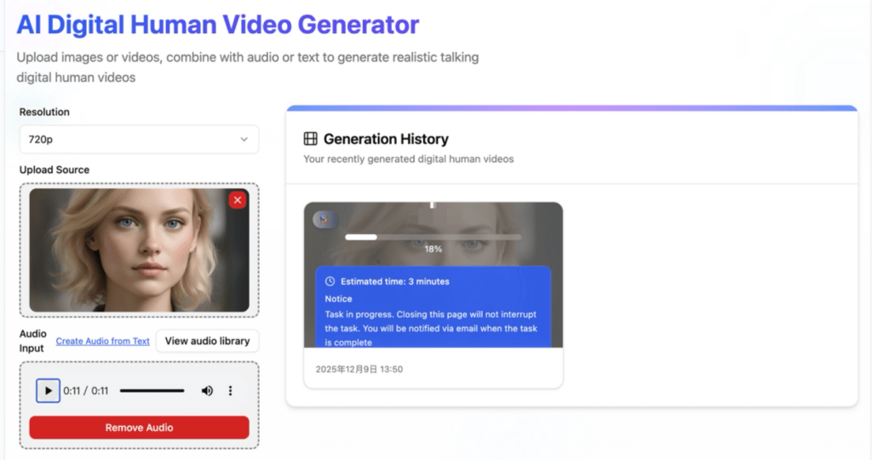Play the uploaded audio clip
Image resolution: width=872 pixels, height=460 pixels.
pyautogui.click(x=48, y=390)
